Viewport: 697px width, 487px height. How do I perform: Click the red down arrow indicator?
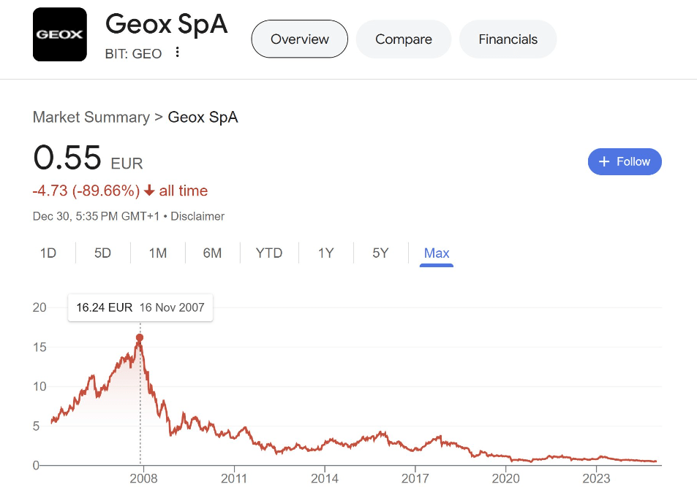tap(149, 191)
